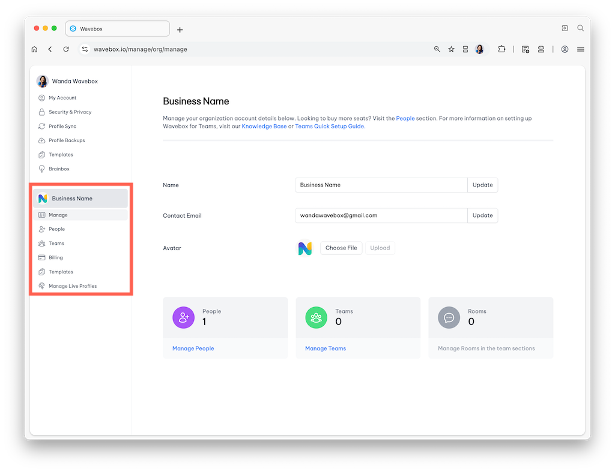Go back with the back arrow
This screenshot has width=615, height=472.
coord(50,49)
